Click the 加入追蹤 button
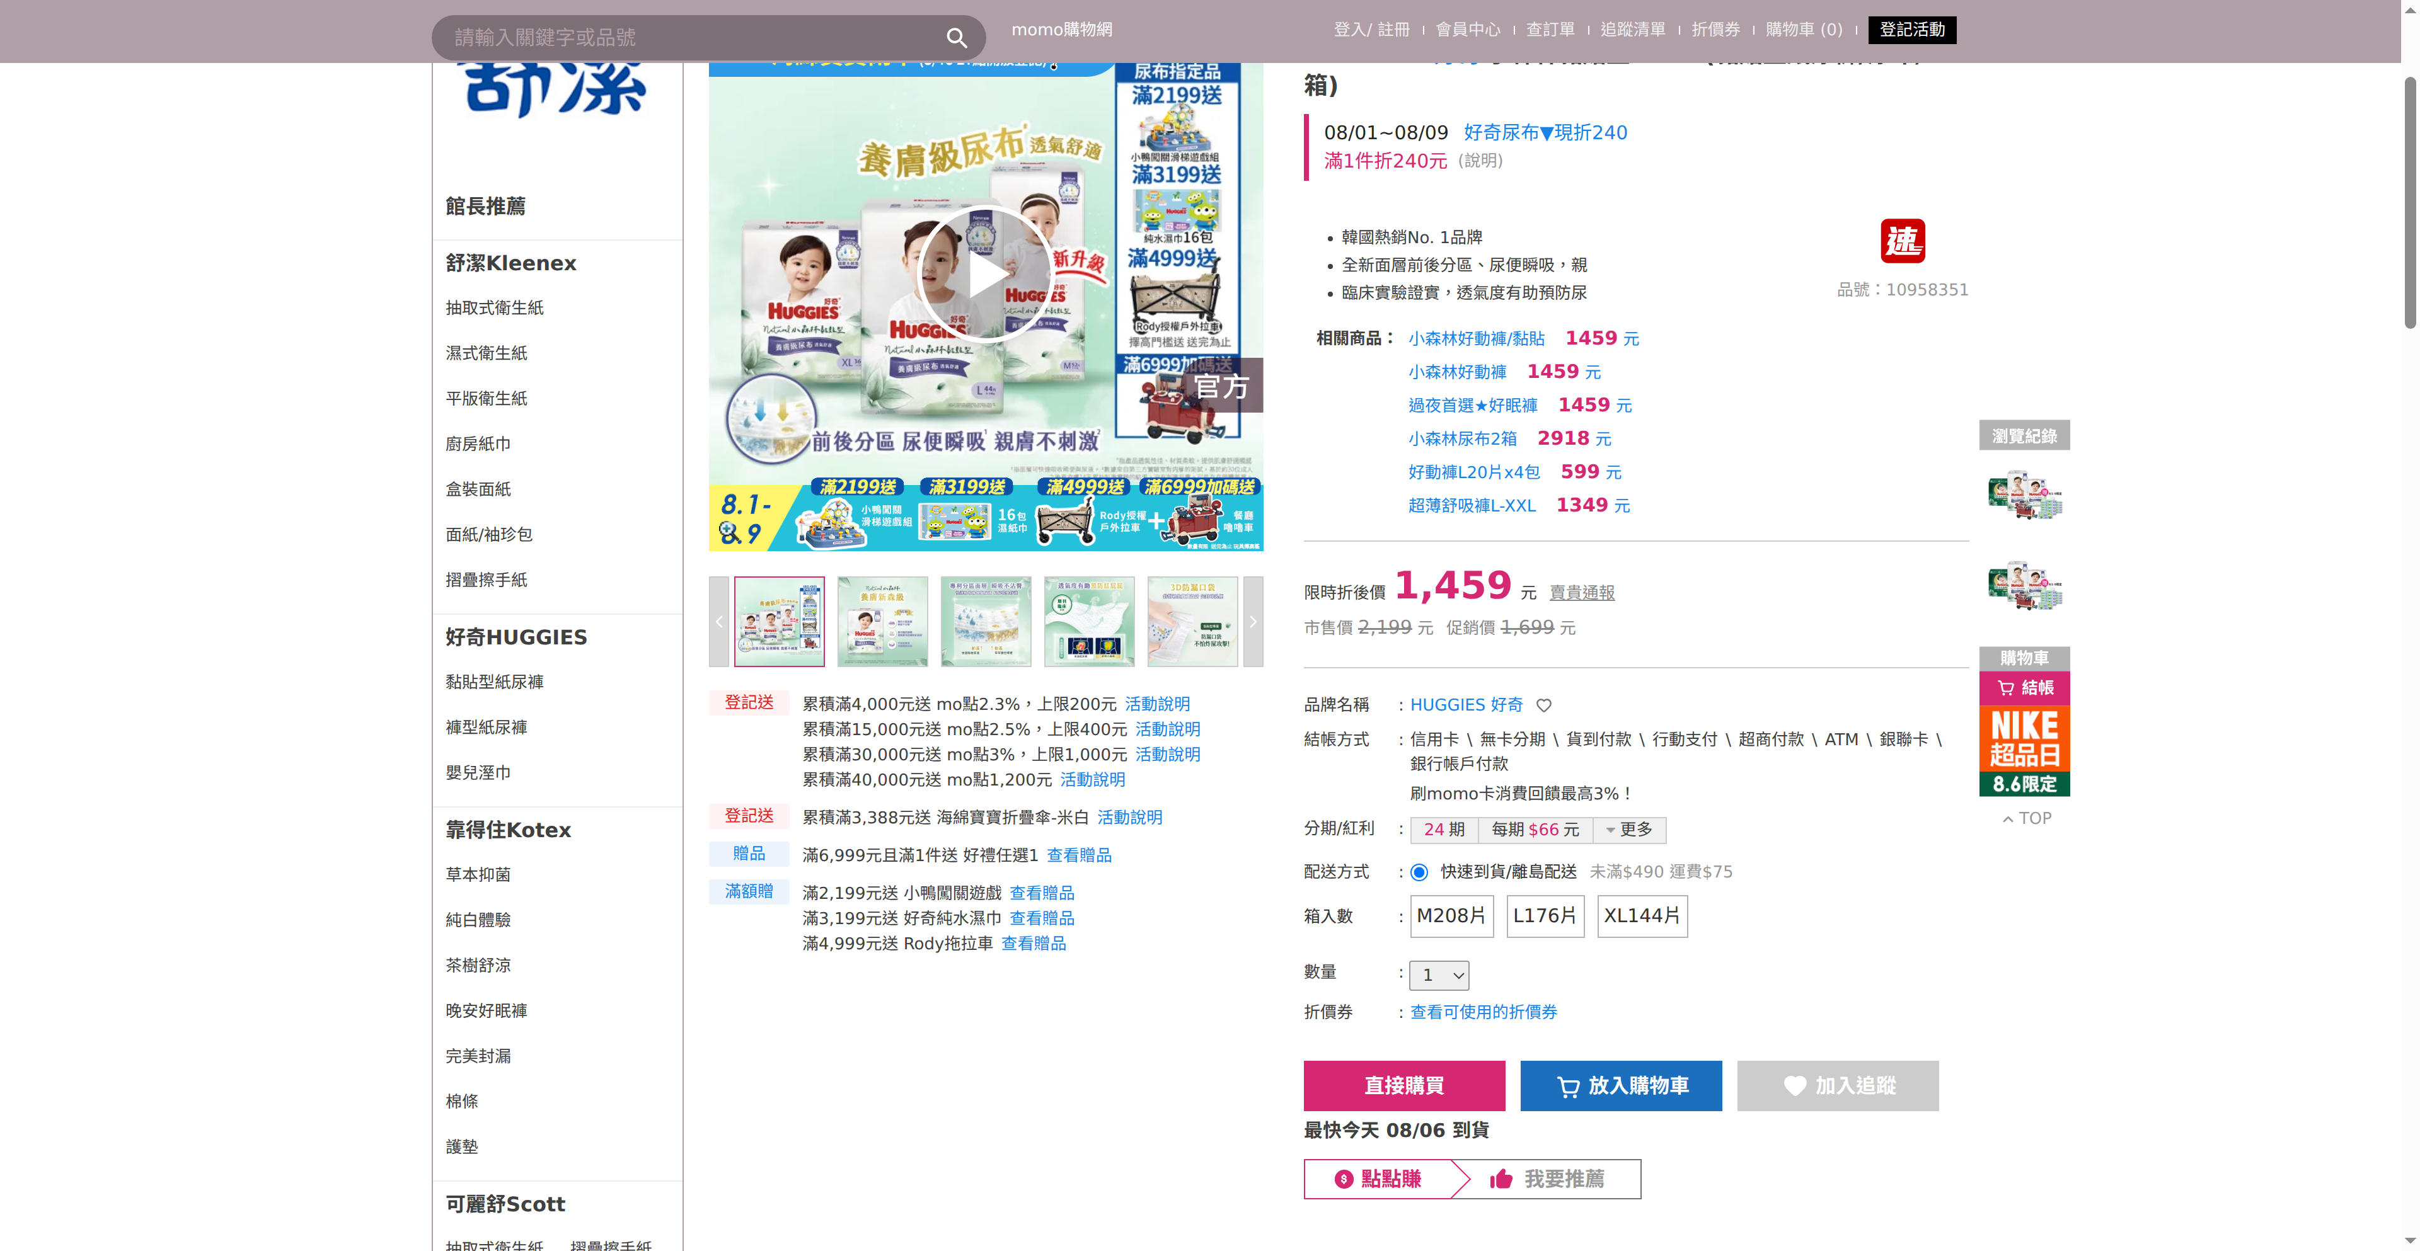 pos(1838,1086)
